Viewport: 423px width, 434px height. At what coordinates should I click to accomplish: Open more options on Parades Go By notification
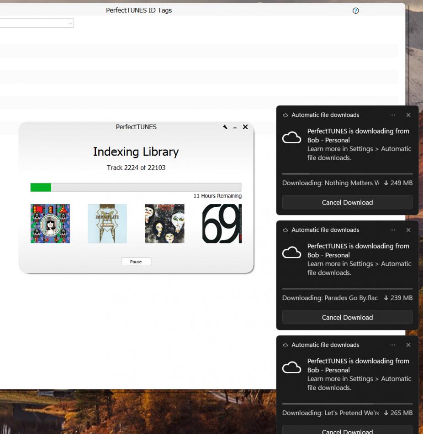coord(393,230)
